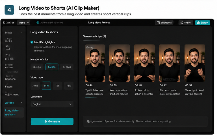This screenshot has width=217, height=139.
Task: Open the Filters section in sidebar
Action: coord(9,86)
